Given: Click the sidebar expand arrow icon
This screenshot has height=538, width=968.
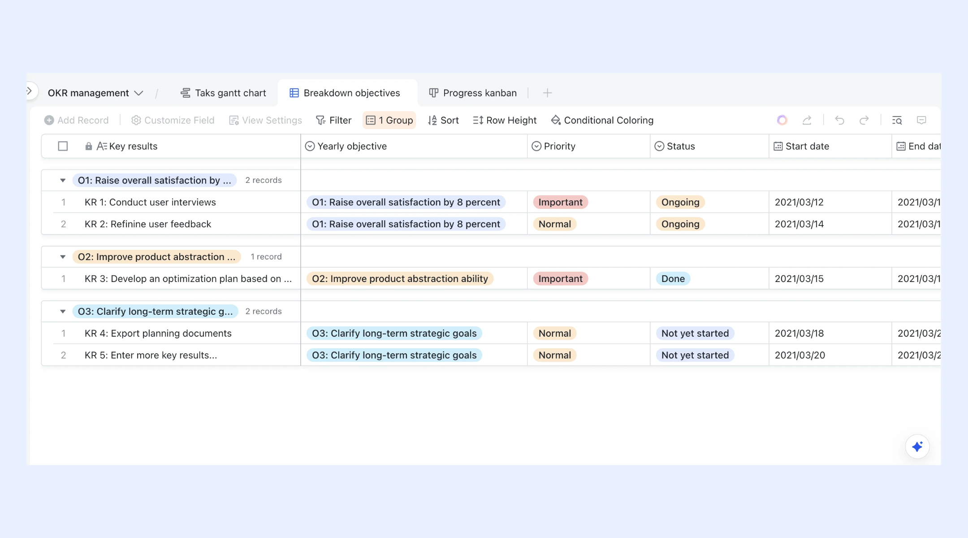Looking at the screenshot, I should coord(30,91).
